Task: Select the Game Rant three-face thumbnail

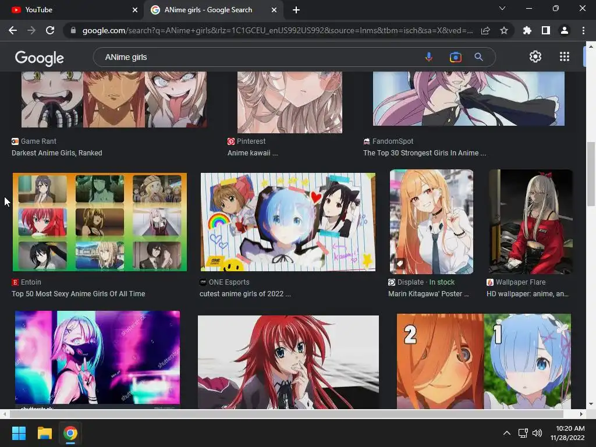Action: (x=114, y=100)
